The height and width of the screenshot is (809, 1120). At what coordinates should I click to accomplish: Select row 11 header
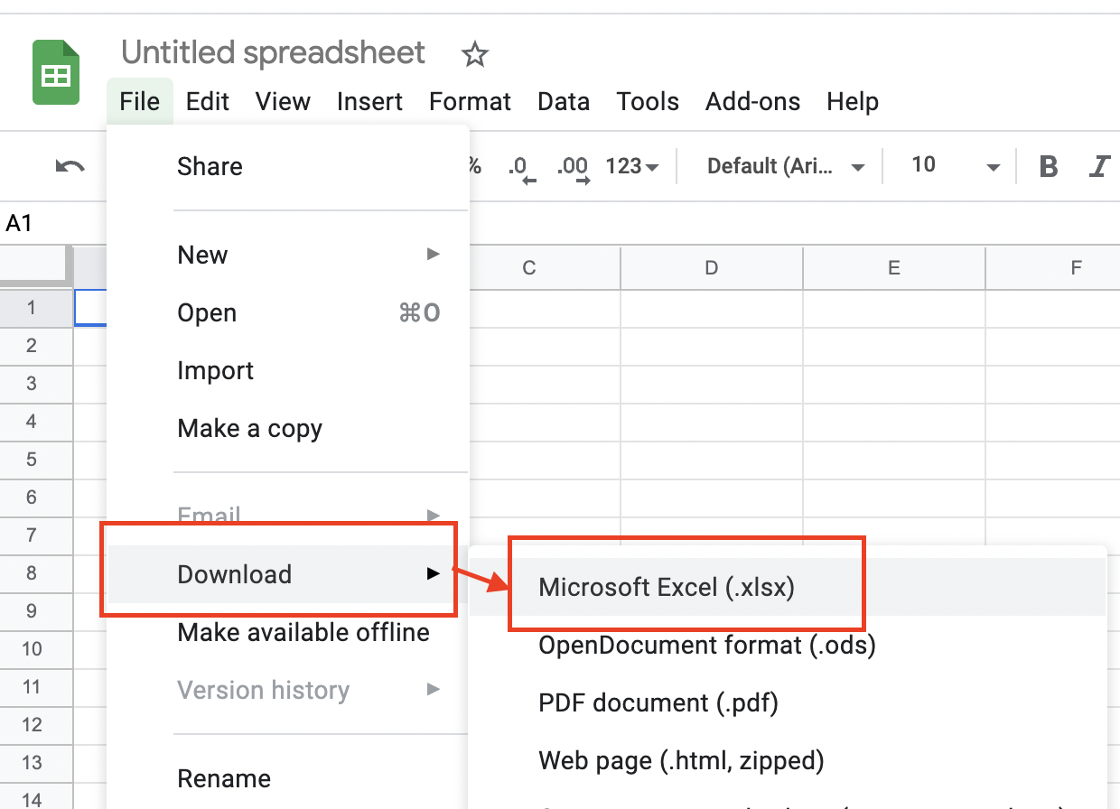click(36, 687)
